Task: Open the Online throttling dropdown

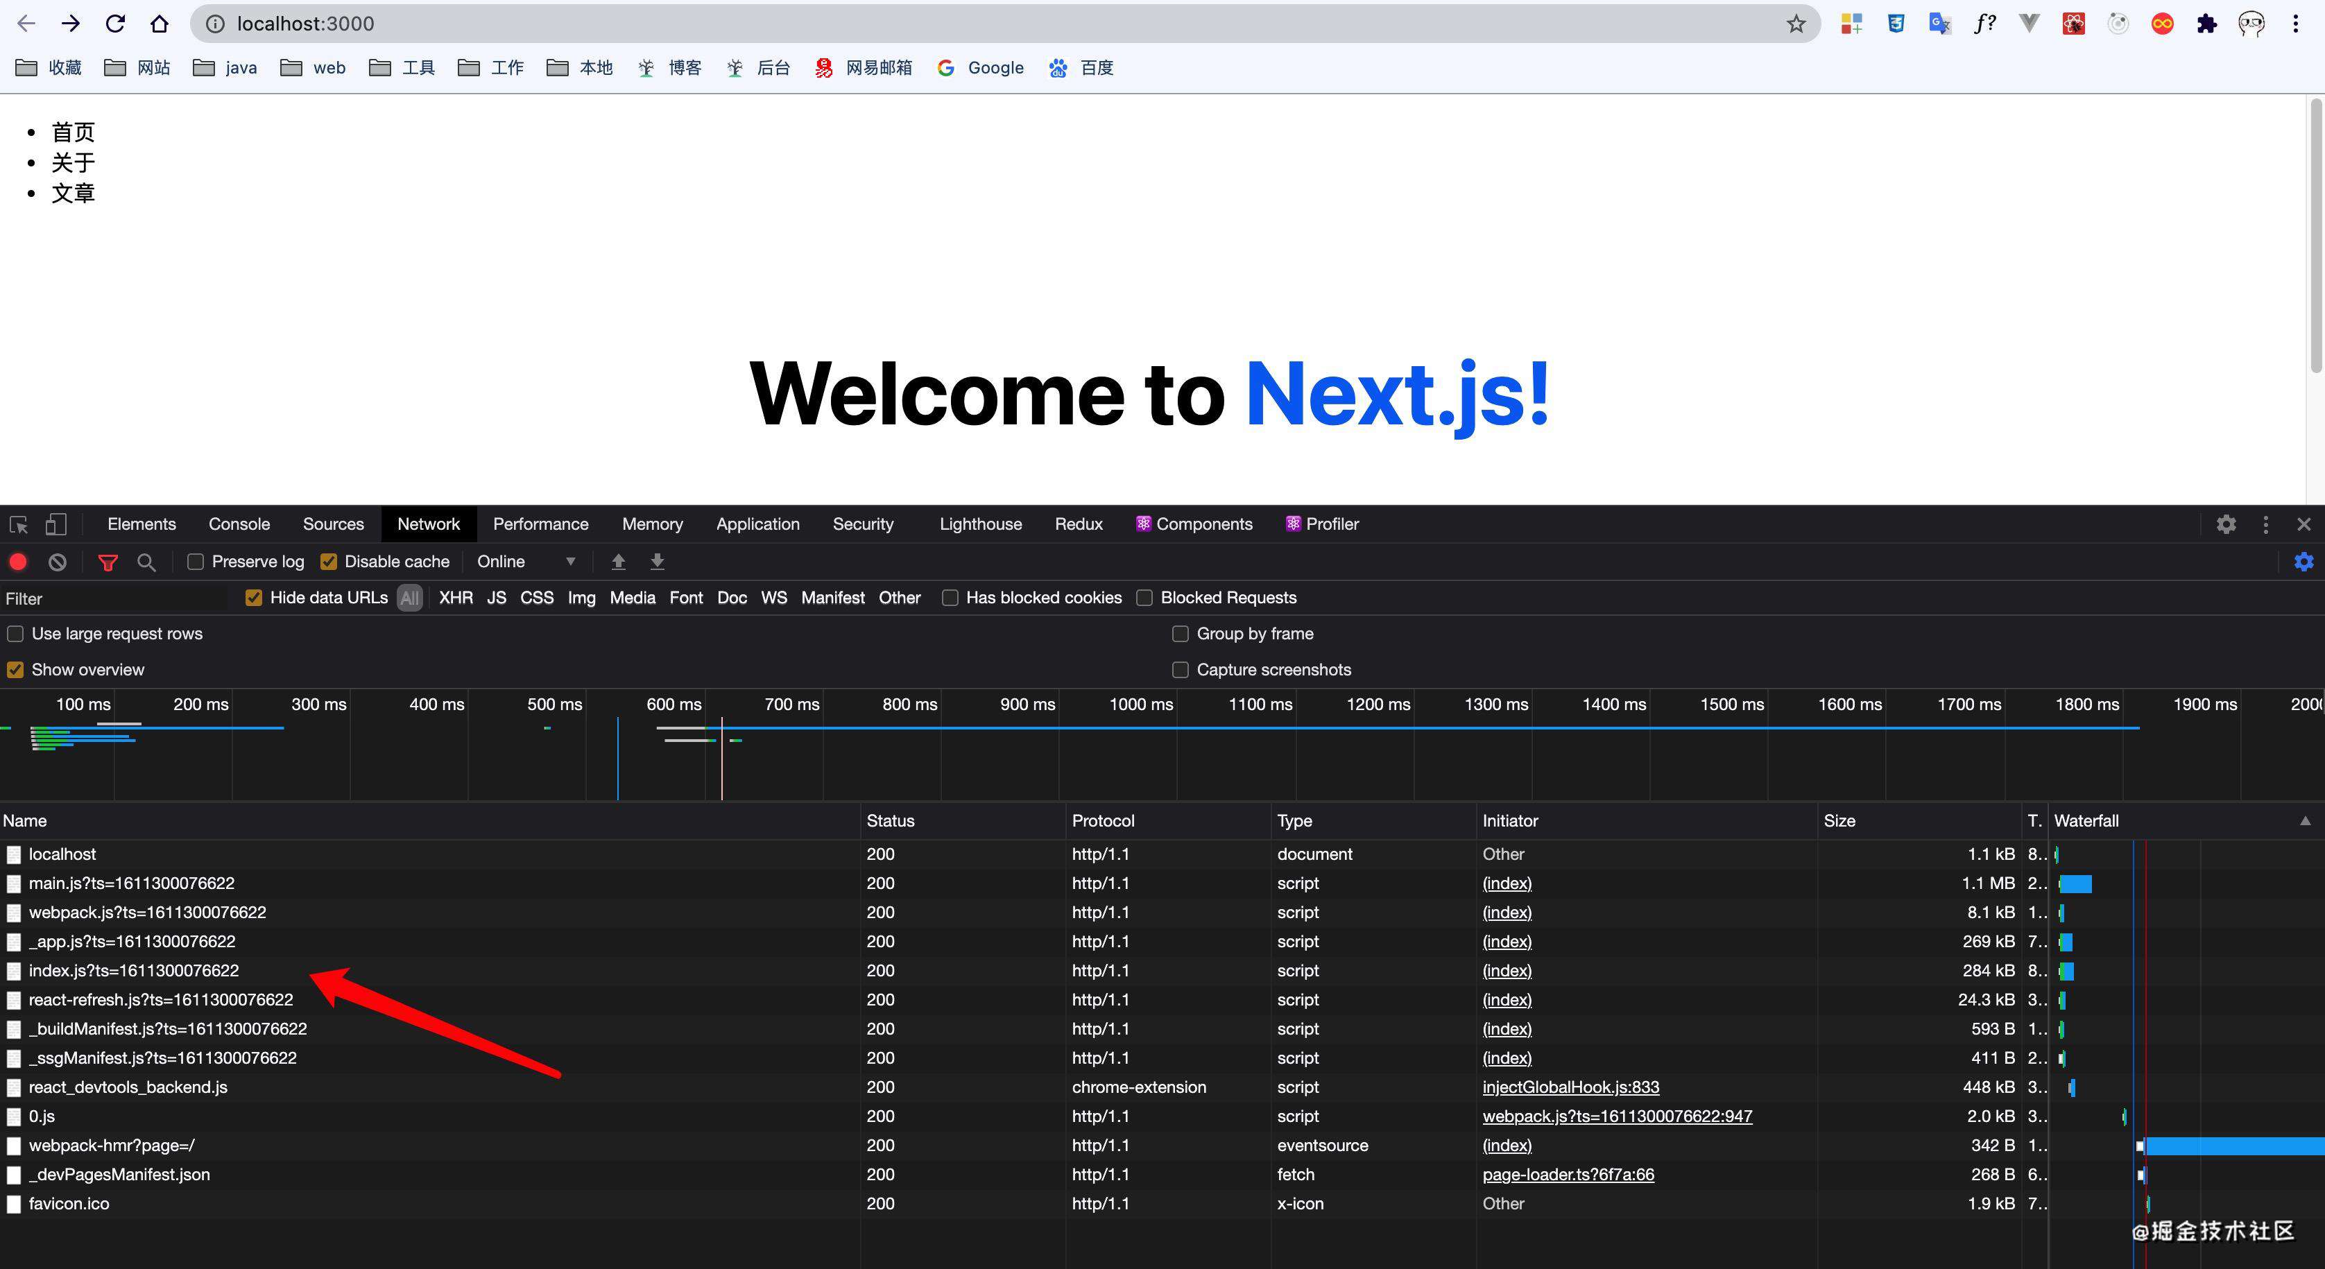Action: point(526,562)
